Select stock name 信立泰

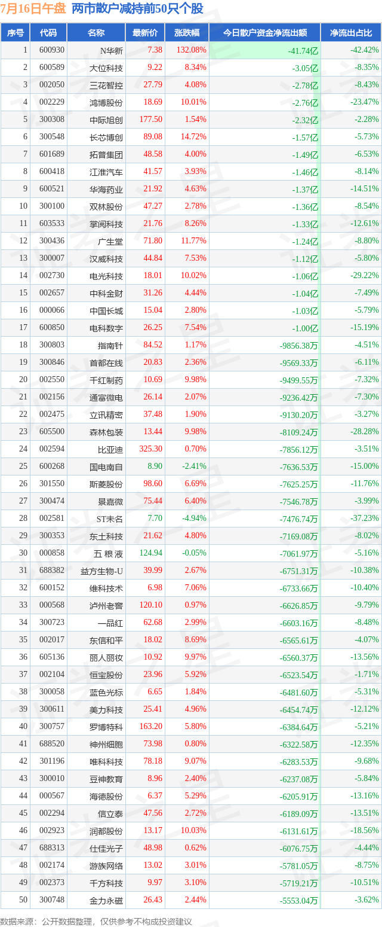[110, 813]
